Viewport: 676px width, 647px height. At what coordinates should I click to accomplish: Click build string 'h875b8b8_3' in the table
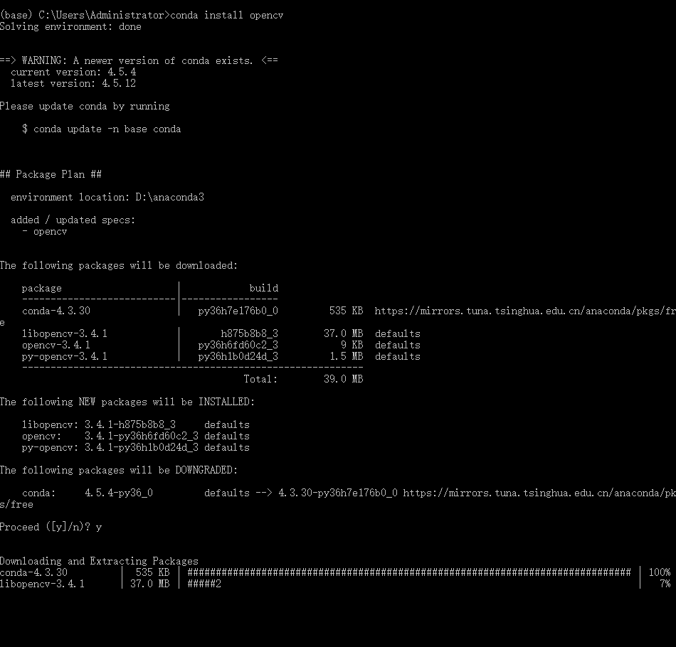click(250, 334)
